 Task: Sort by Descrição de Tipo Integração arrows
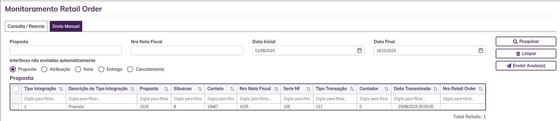132,89
